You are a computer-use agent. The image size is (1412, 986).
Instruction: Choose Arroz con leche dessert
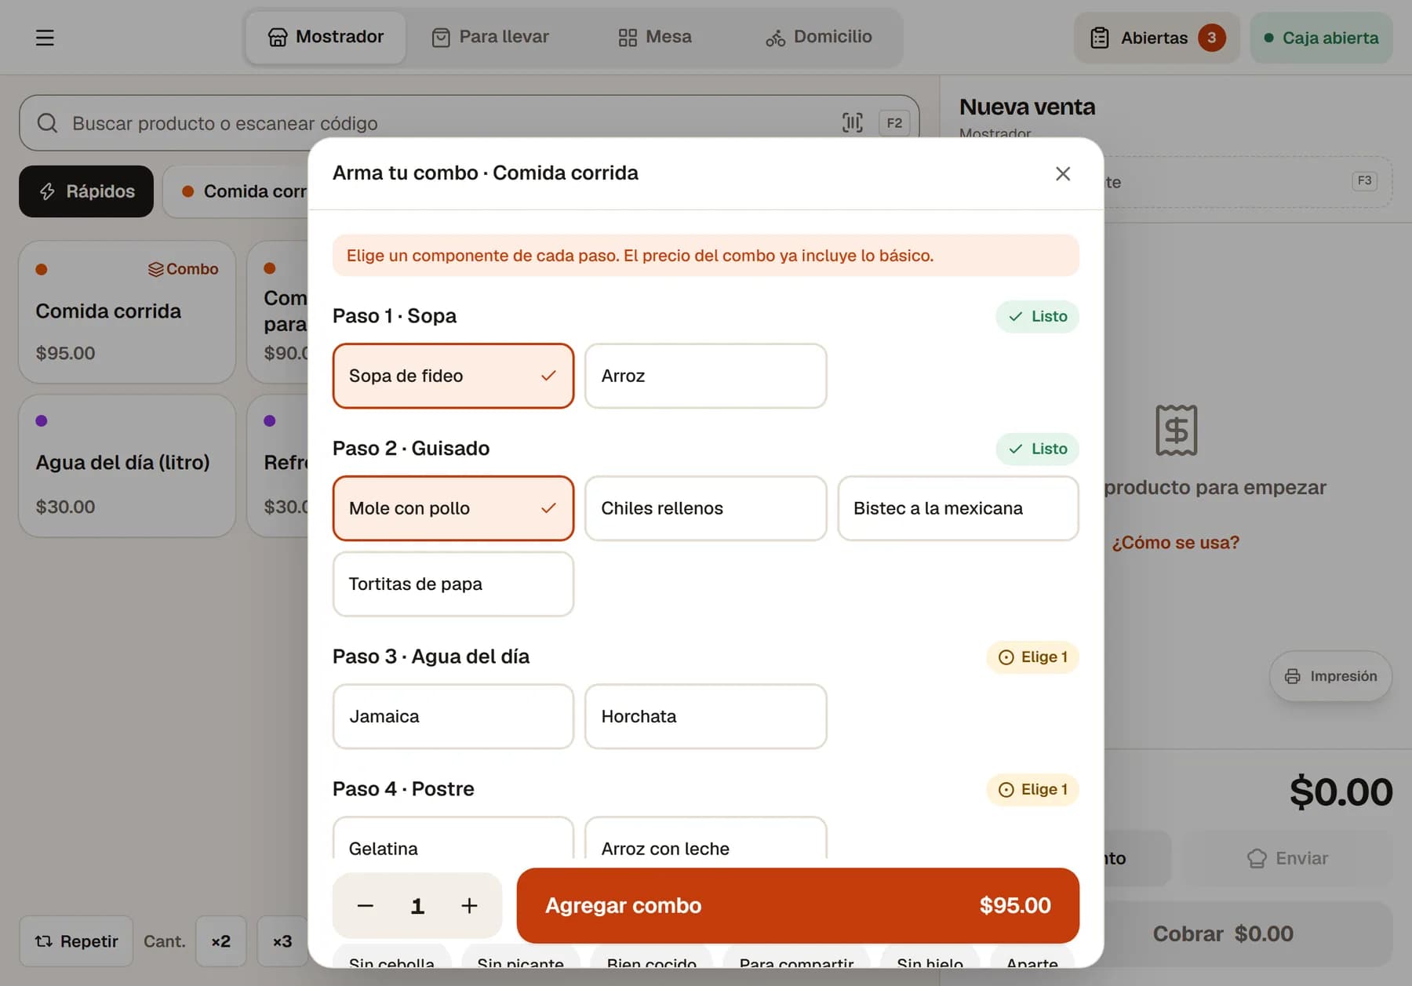(705, 838)
